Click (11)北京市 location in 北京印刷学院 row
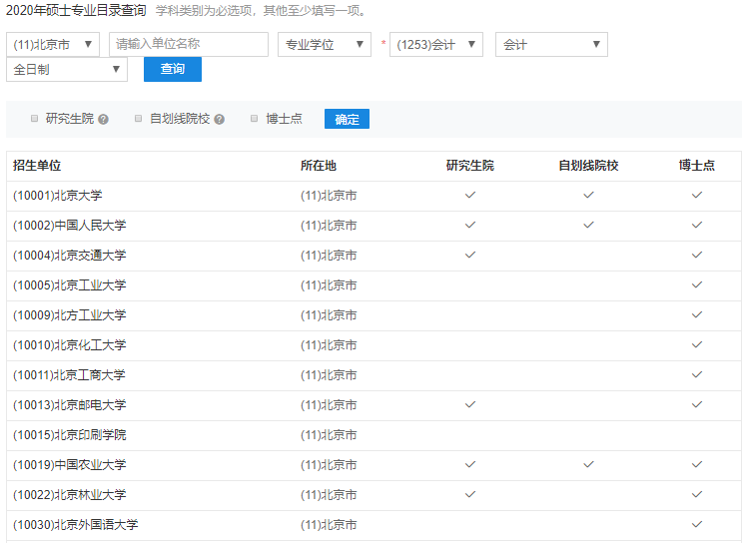Image resolution: width=746 pixels, height=543 pixels. click(x=329, y=435)
